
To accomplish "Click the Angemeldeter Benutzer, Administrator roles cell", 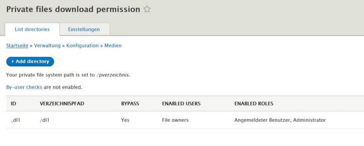I will point(280,120).
